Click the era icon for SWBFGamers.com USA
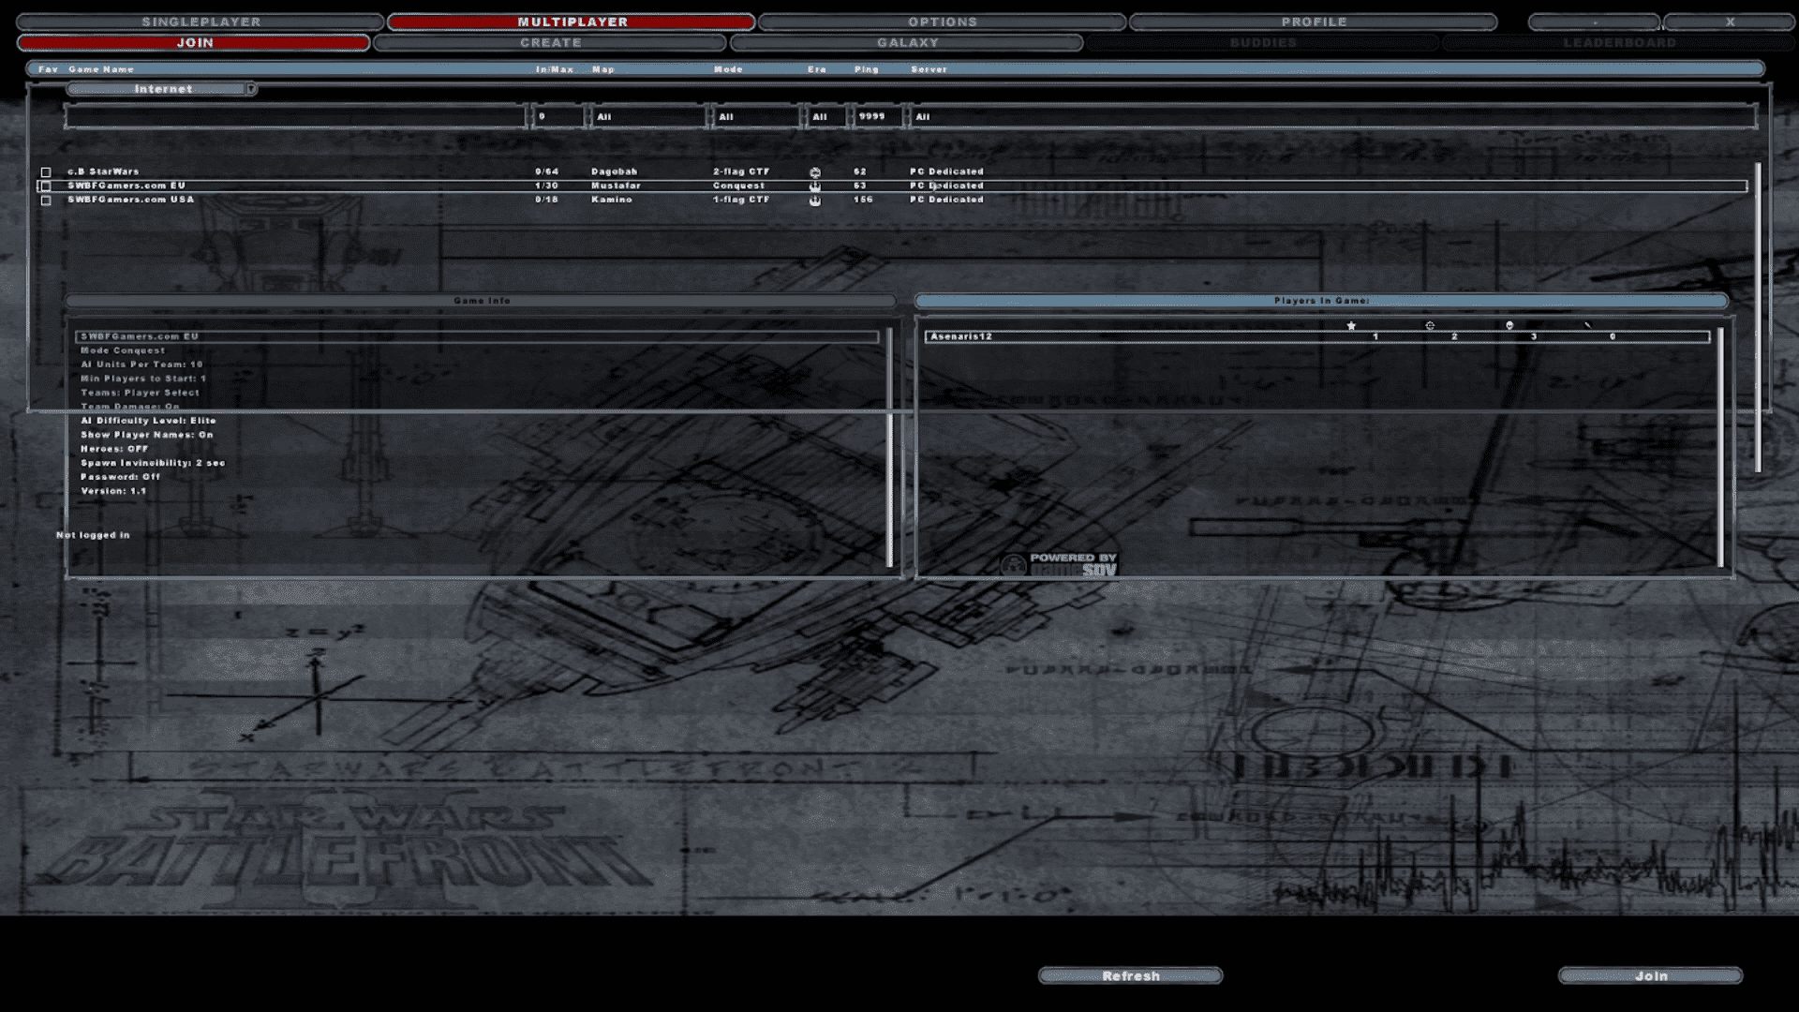Screen dimensions: 1799x1012 [x=815, y=201]
